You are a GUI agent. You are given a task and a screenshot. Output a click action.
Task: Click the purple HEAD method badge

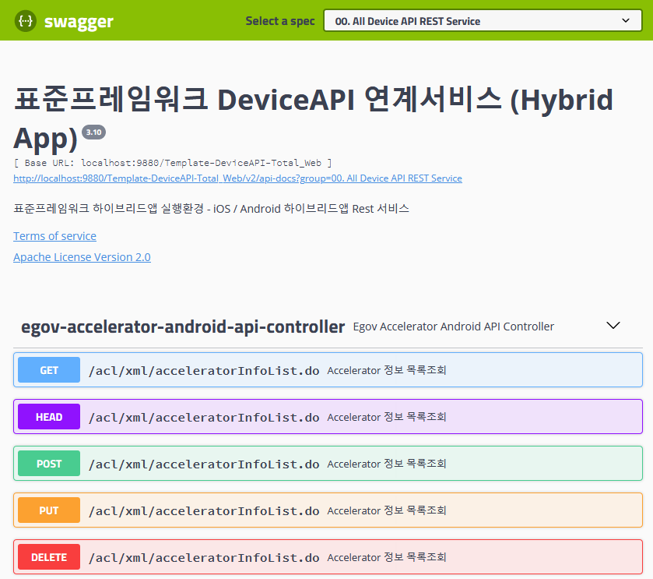coord(49,417)
